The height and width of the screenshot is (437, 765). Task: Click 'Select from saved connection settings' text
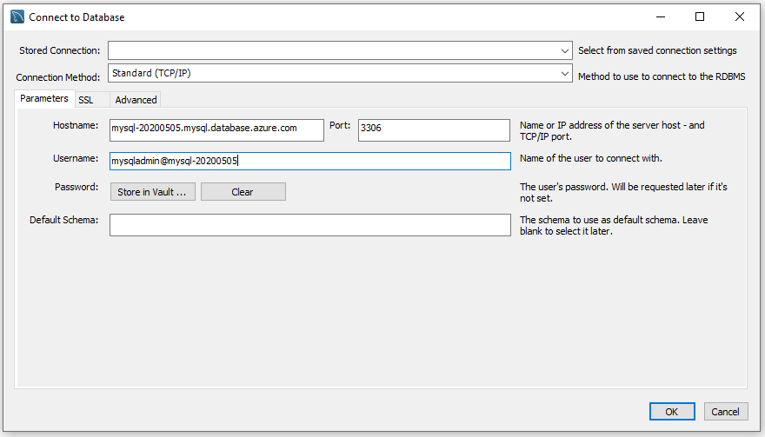[x=657, y=50]
